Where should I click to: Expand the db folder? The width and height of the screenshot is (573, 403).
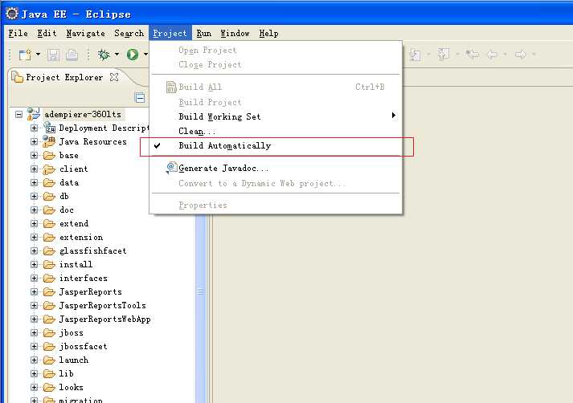pyautogui.click(x=34, y=197)
